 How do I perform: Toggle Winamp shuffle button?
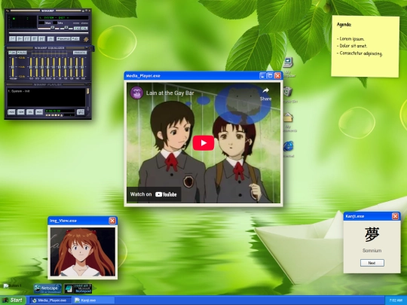[x=63, y=39]
